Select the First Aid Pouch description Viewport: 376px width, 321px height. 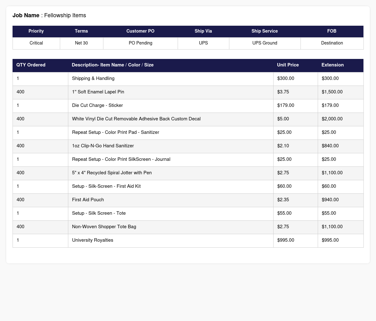88,200
